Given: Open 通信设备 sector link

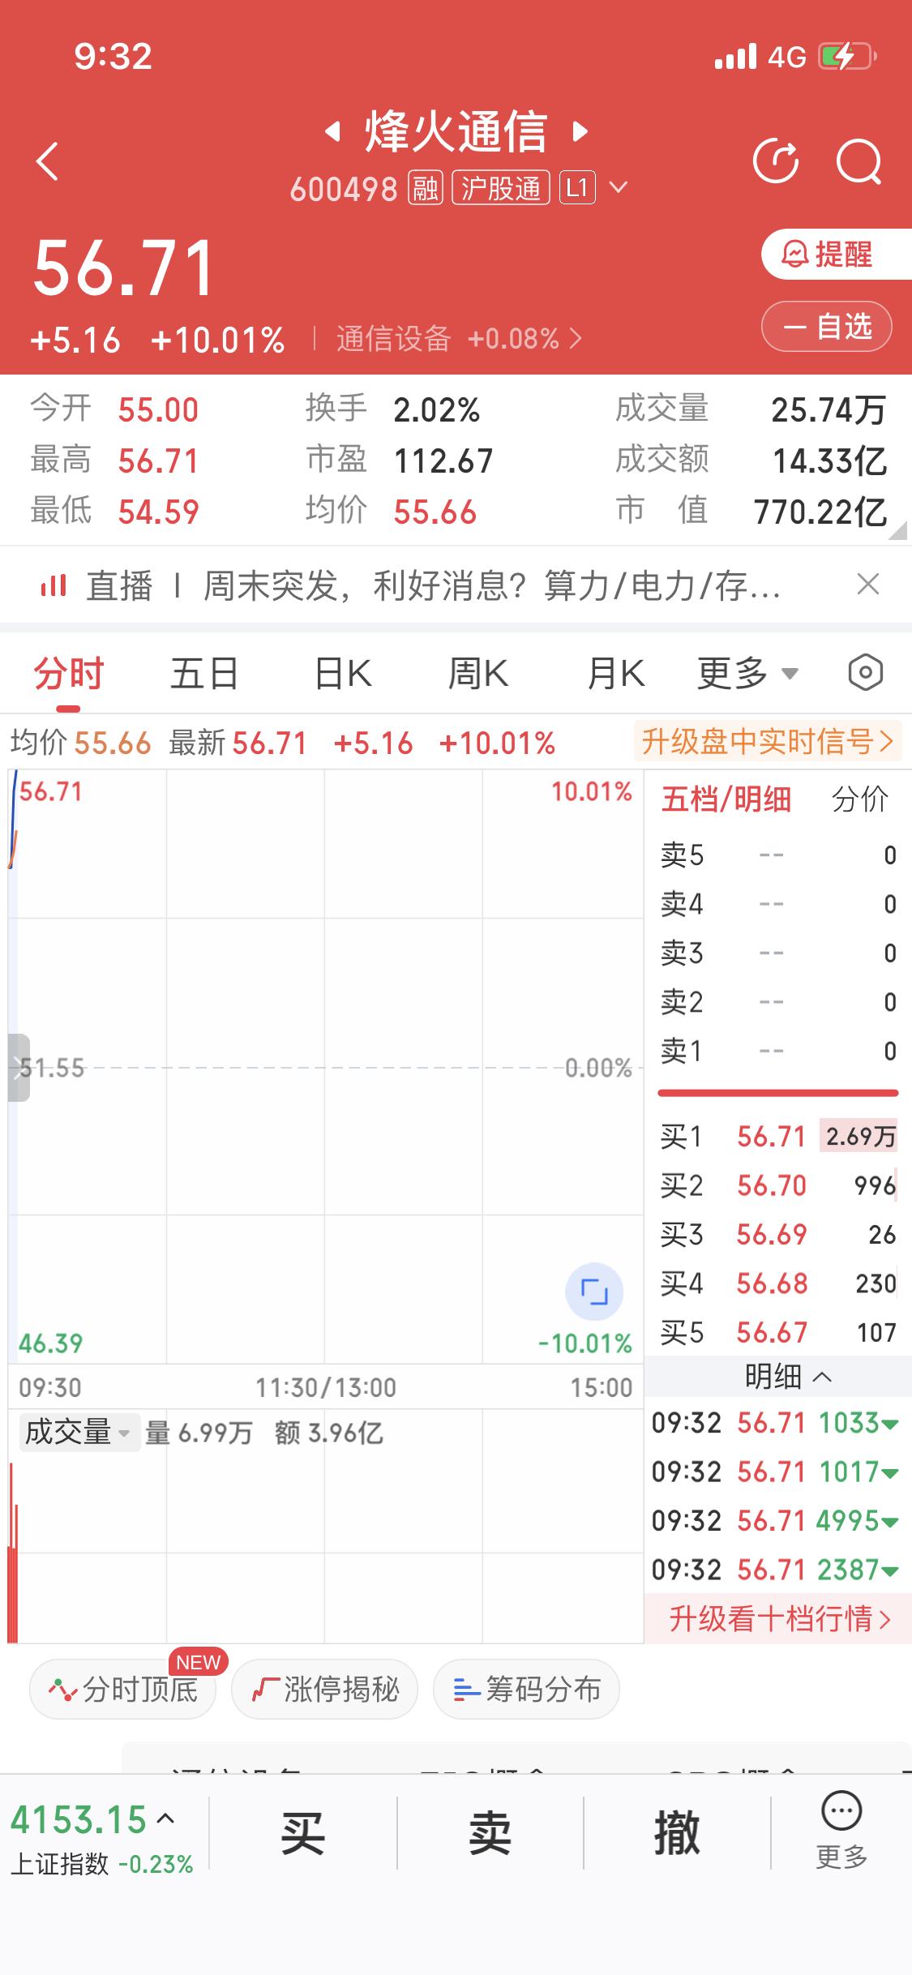Looking at the screenshot, I should [459, 339].
